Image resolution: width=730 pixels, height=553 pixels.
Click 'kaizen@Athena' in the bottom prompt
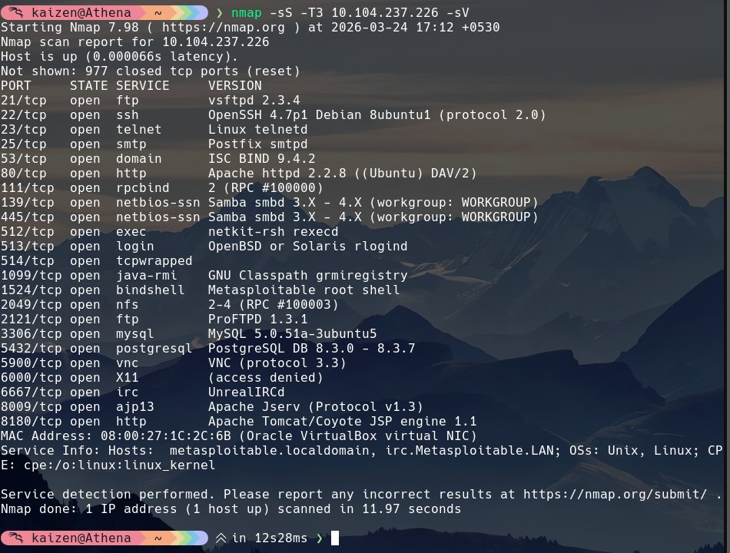point(81,538)
